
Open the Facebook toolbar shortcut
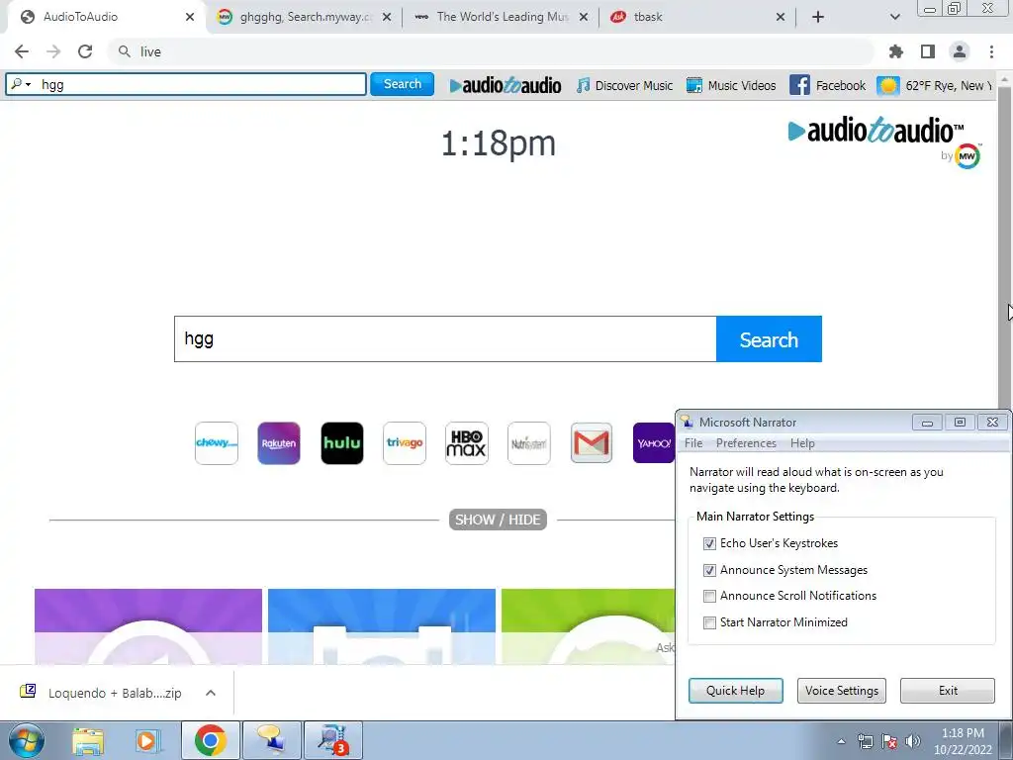pyautogui.click(x=828, y=85)
